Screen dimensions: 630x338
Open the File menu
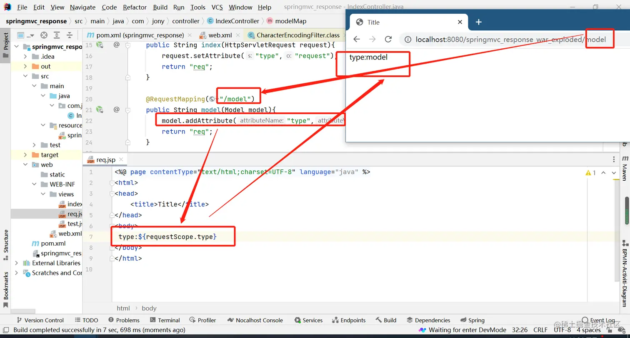point(22,7)
